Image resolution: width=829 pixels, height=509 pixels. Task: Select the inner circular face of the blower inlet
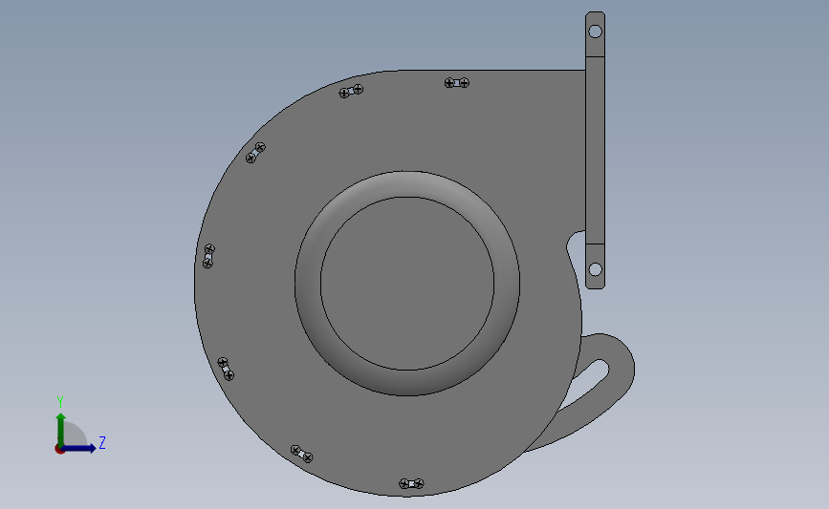coord(407,284)
